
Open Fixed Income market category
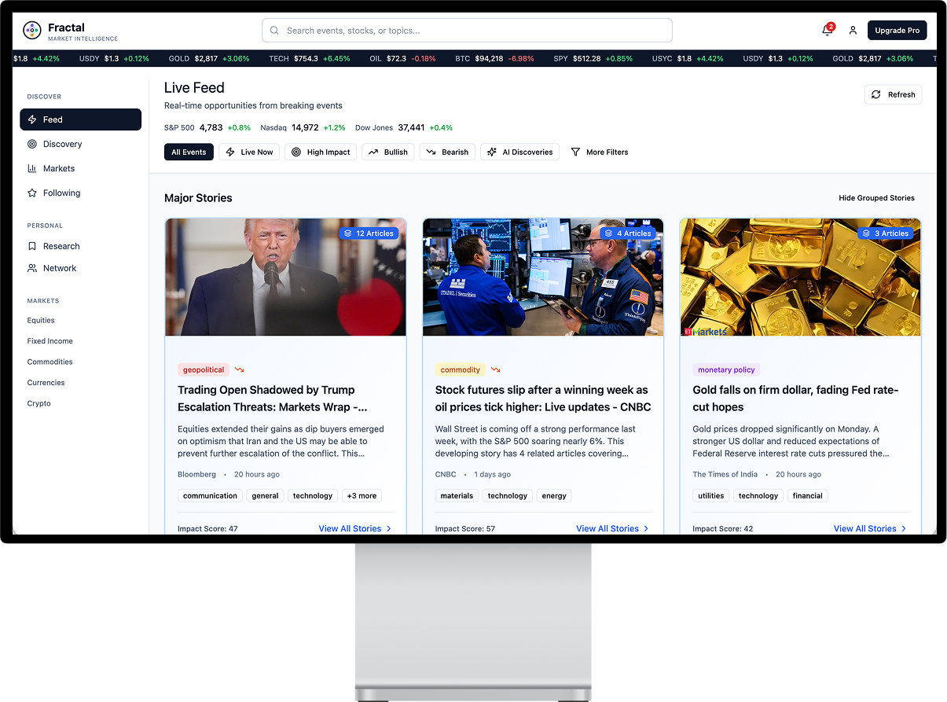50,341
